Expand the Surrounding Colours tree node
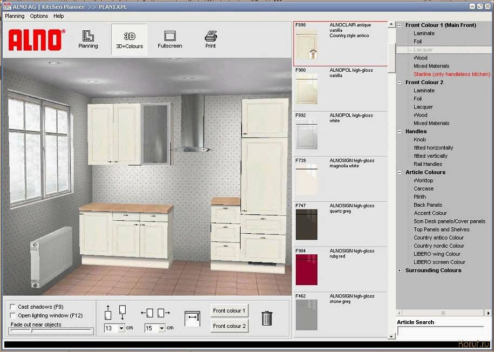Viewport: 494px width, 352px height. (x=400, y=270)
